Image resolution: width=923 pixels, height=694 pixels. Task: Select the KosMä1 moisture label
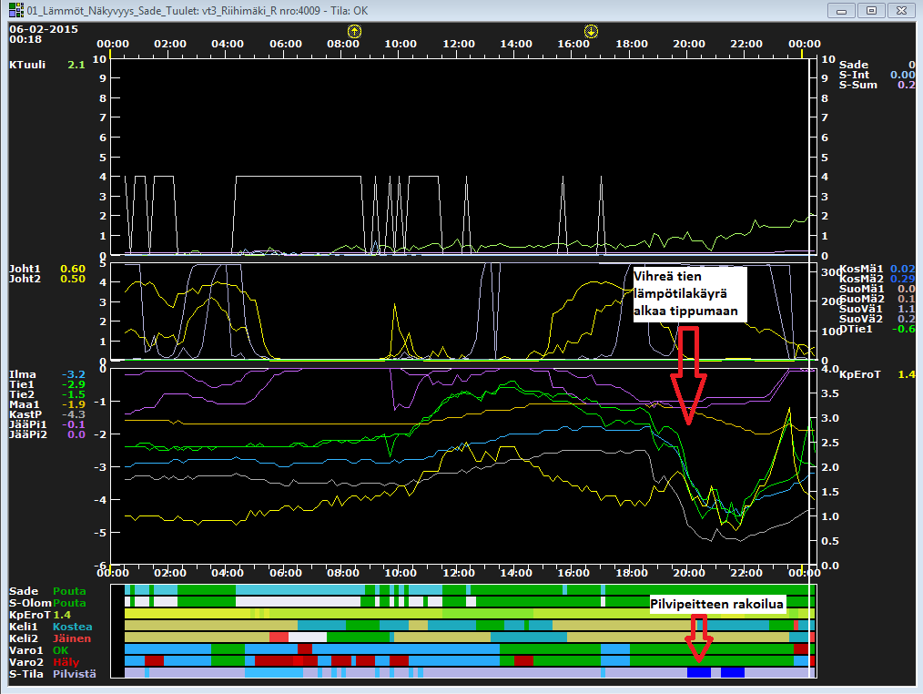point(861,269)
